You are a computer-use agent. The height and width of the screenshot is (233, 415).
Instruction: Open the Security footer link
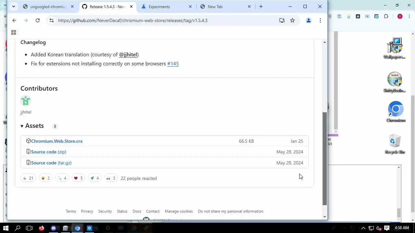(x=105, y=211)
